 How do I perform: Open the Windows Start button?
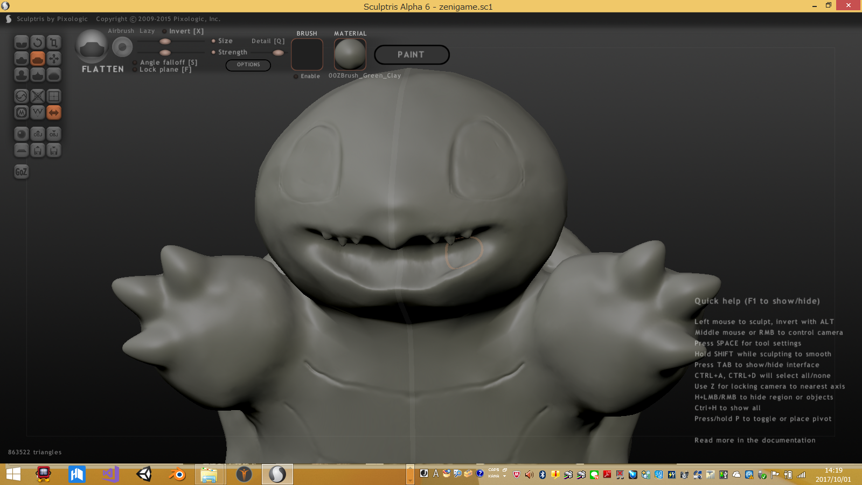tap(13, 474)
